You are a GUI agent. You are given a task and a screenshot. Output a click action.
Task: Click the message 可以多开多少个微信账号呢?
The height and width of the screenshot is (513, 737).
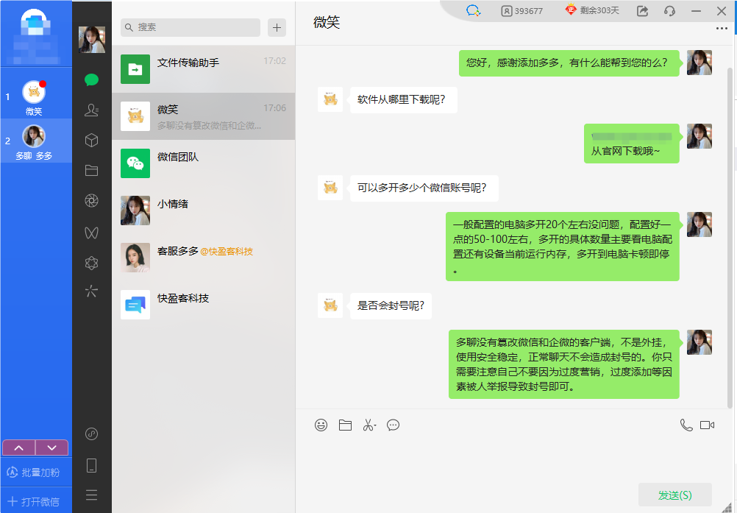(x=424, y=188)
